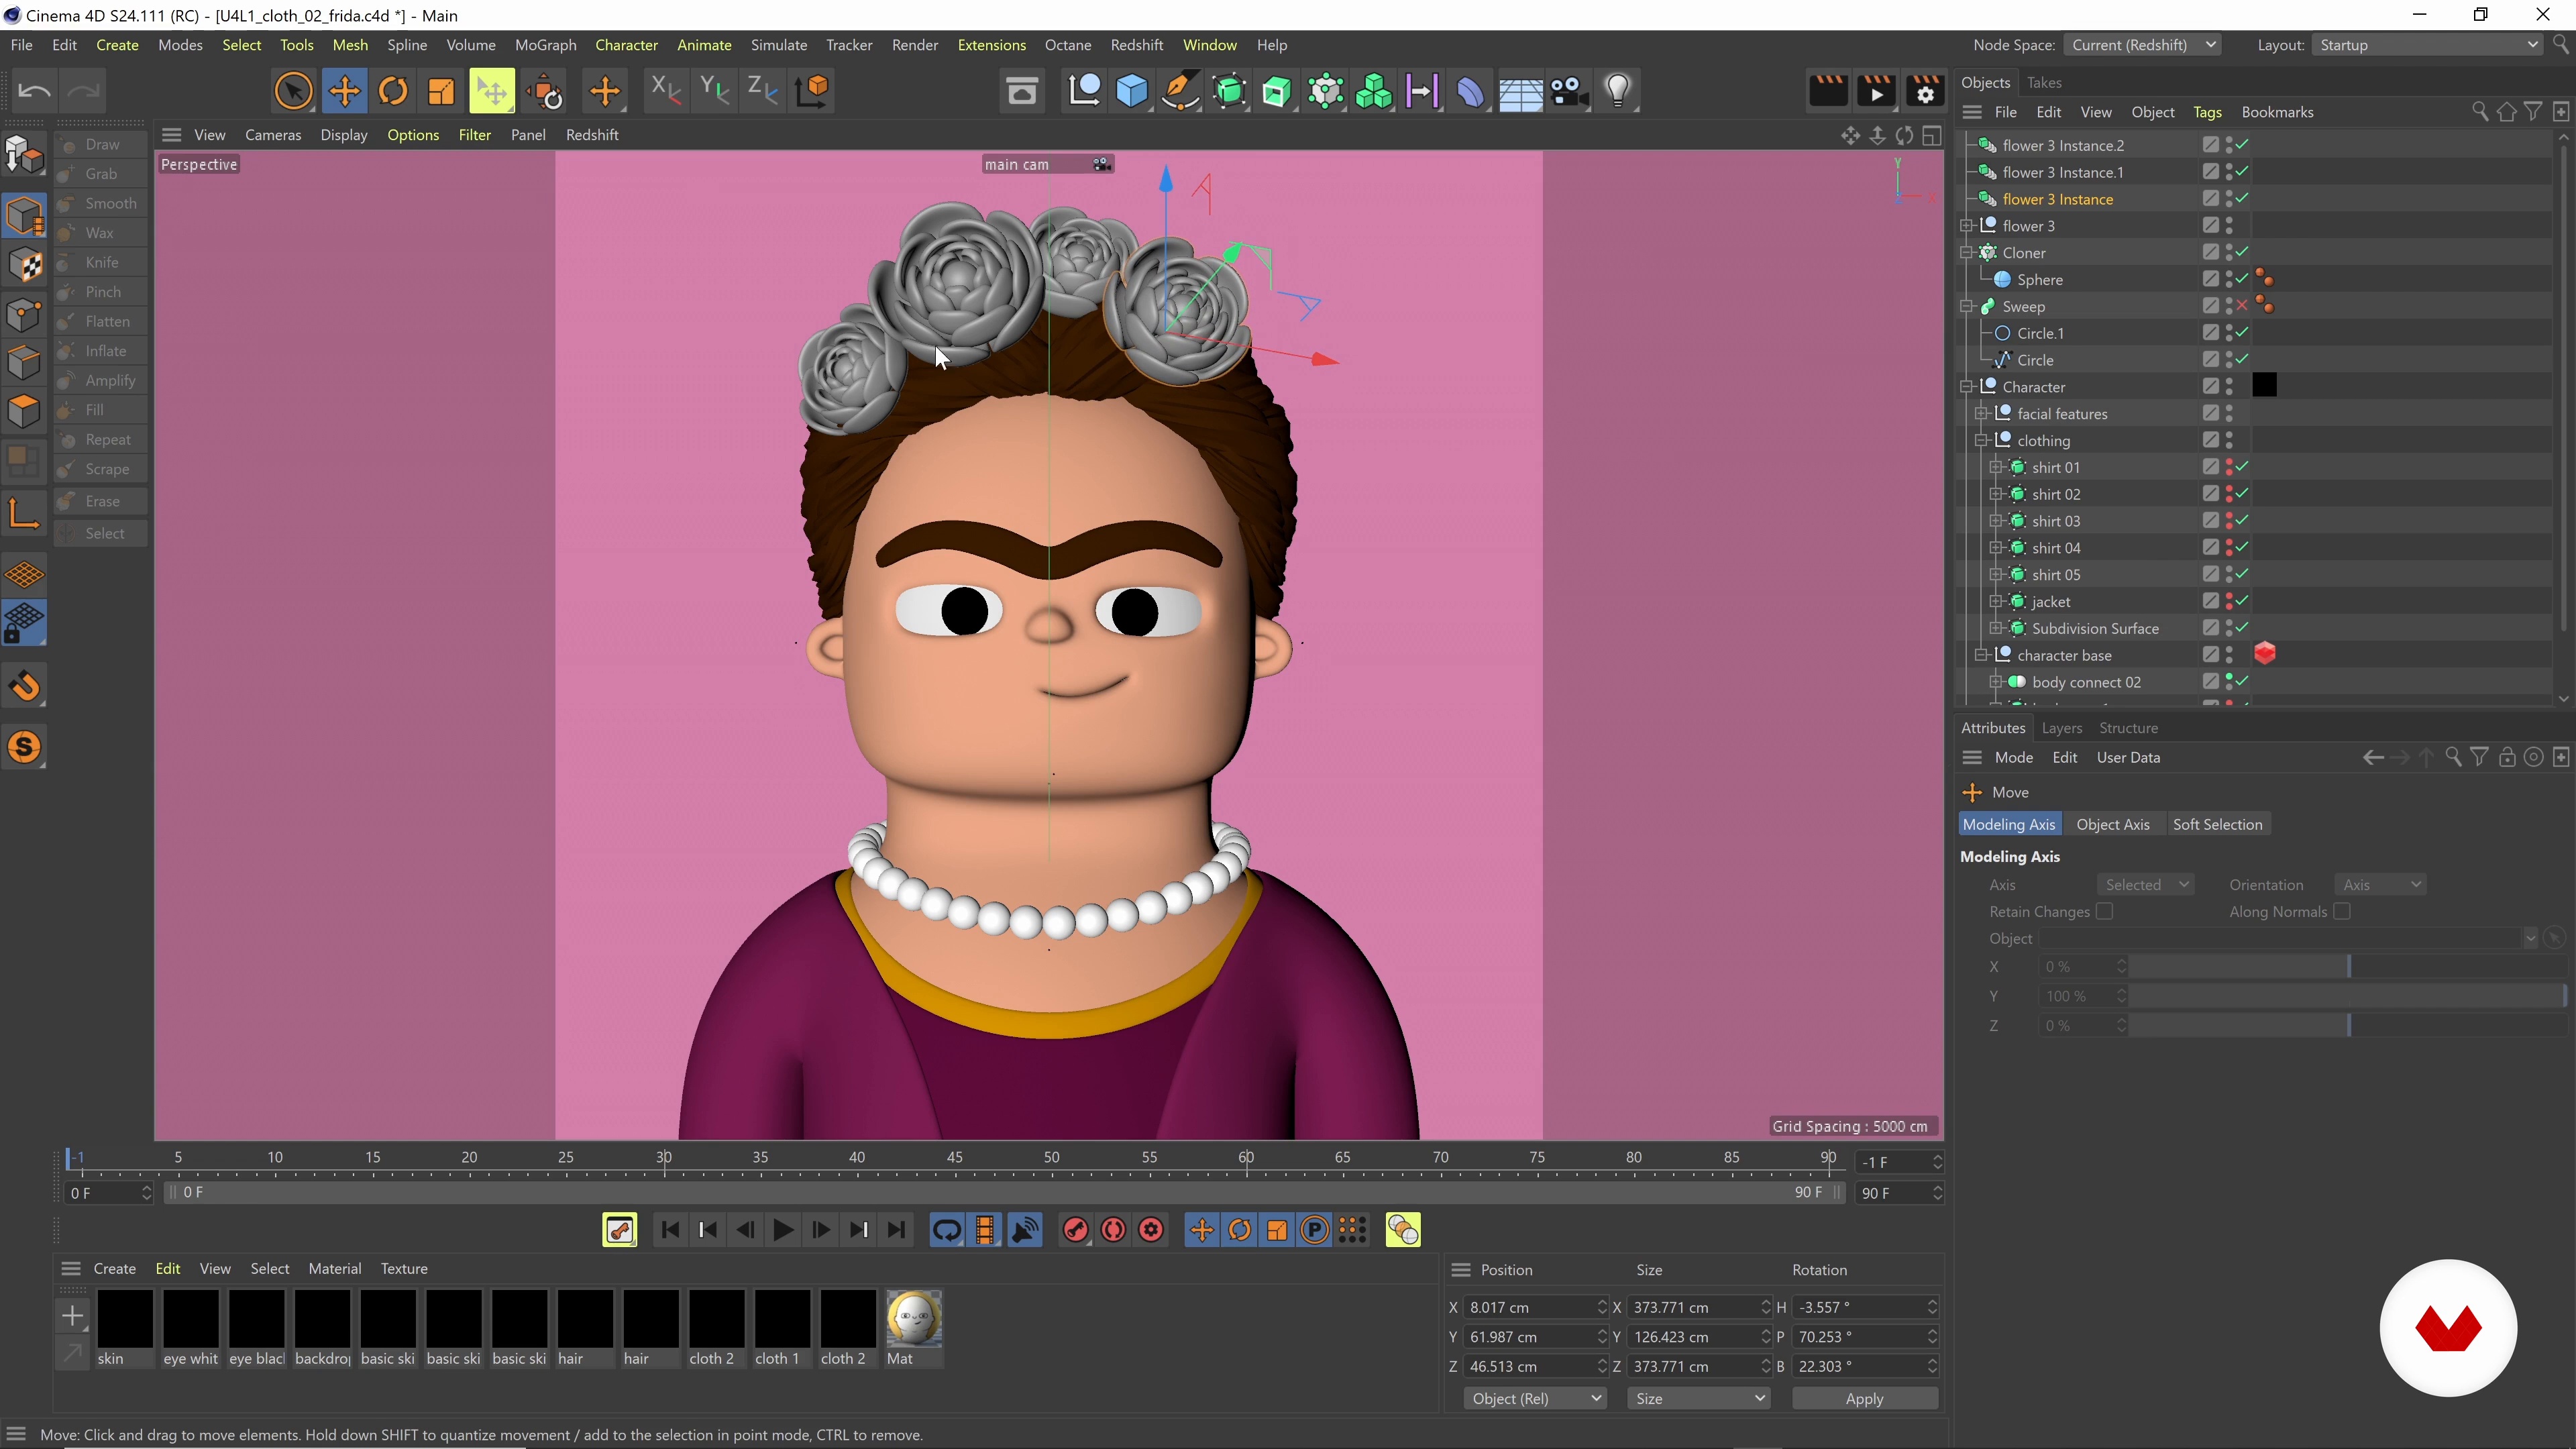
Task: Open the Spline Pen tool
Action: tap(1180, 92)
